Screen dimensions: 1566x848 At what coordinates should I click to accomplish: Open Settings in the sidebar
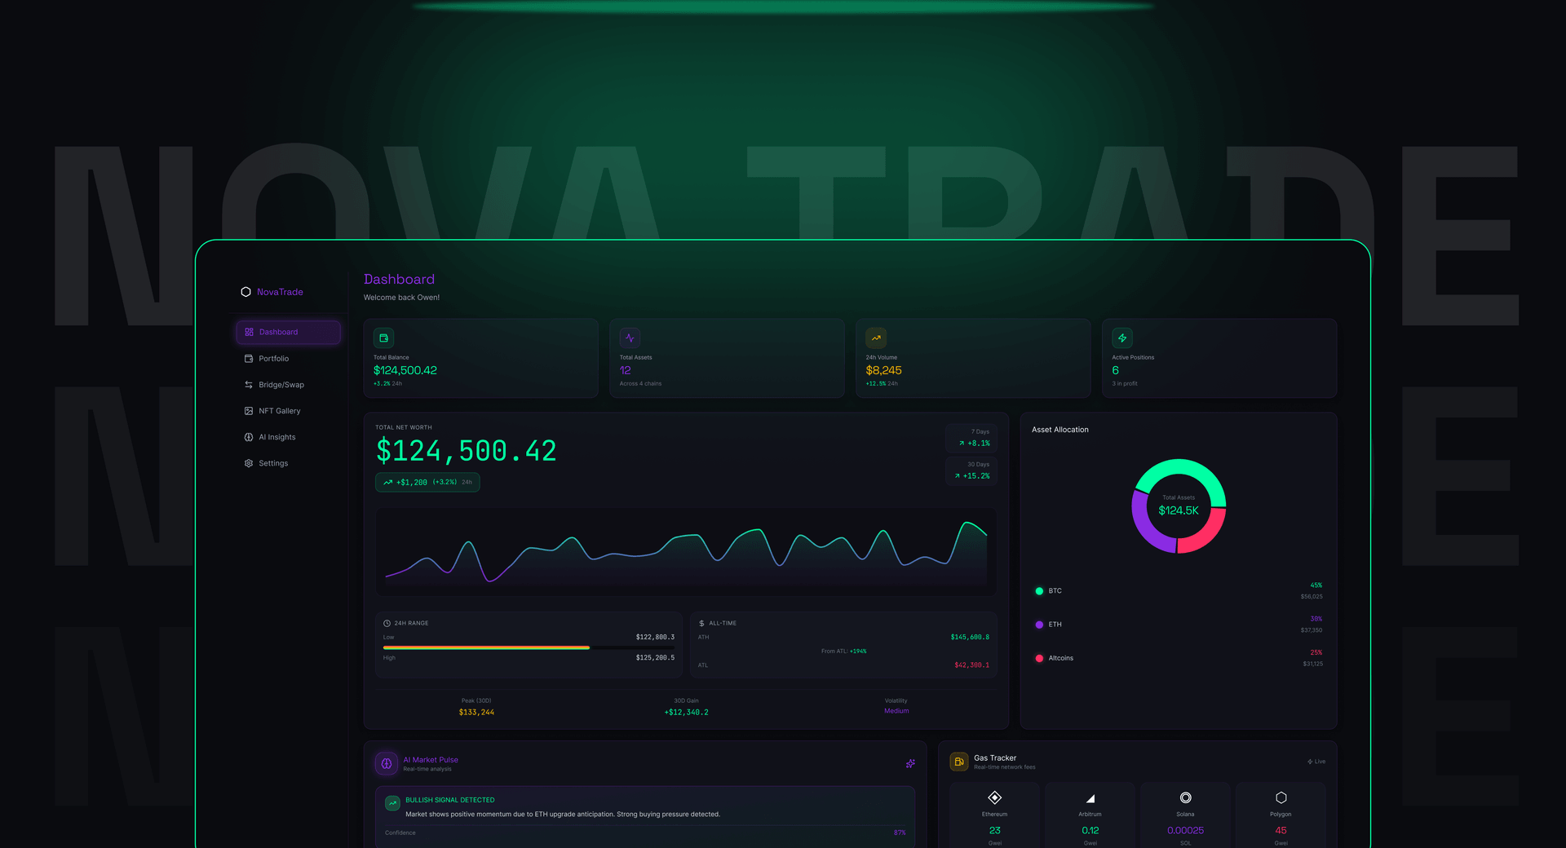[288, 463]
